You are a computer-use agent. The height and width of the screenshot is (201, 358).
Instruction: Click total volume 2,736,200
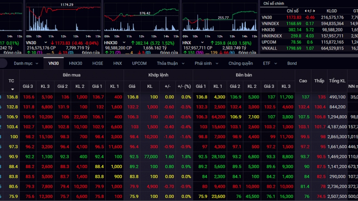click(337, 186)
